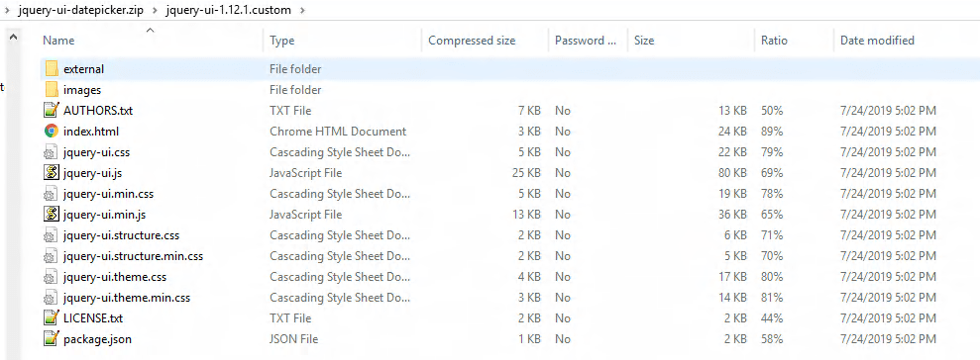
Task: Click the JSON File type cell
Action: coord(293,339)
